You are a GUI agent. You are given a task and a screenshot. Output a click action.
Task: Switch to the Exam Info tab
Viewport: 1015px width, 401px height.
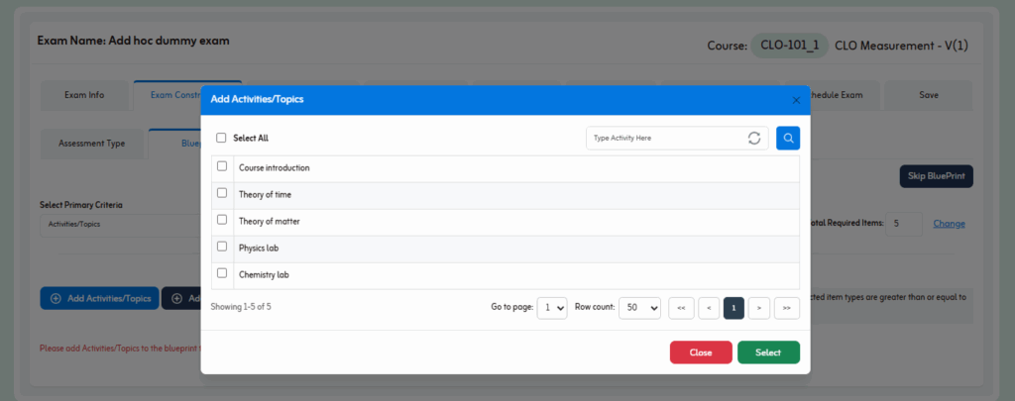point(83,95)
